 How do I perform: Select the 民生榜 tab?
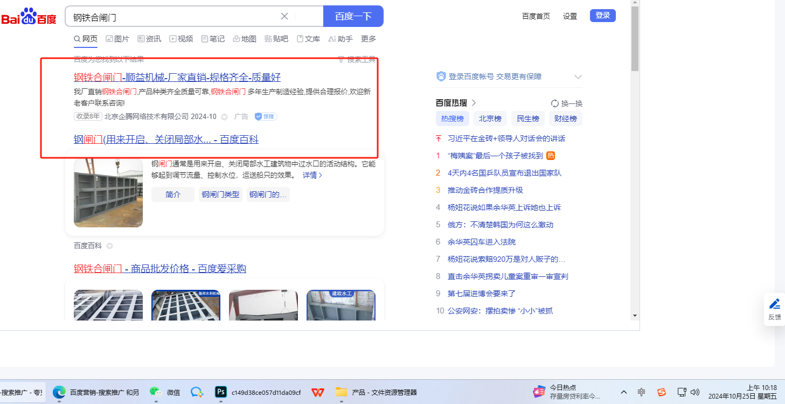point(528,119)
